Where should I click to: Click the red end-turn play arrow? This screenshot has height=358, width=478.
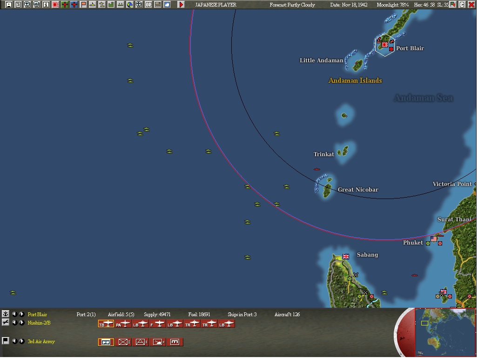click(181, 5)
